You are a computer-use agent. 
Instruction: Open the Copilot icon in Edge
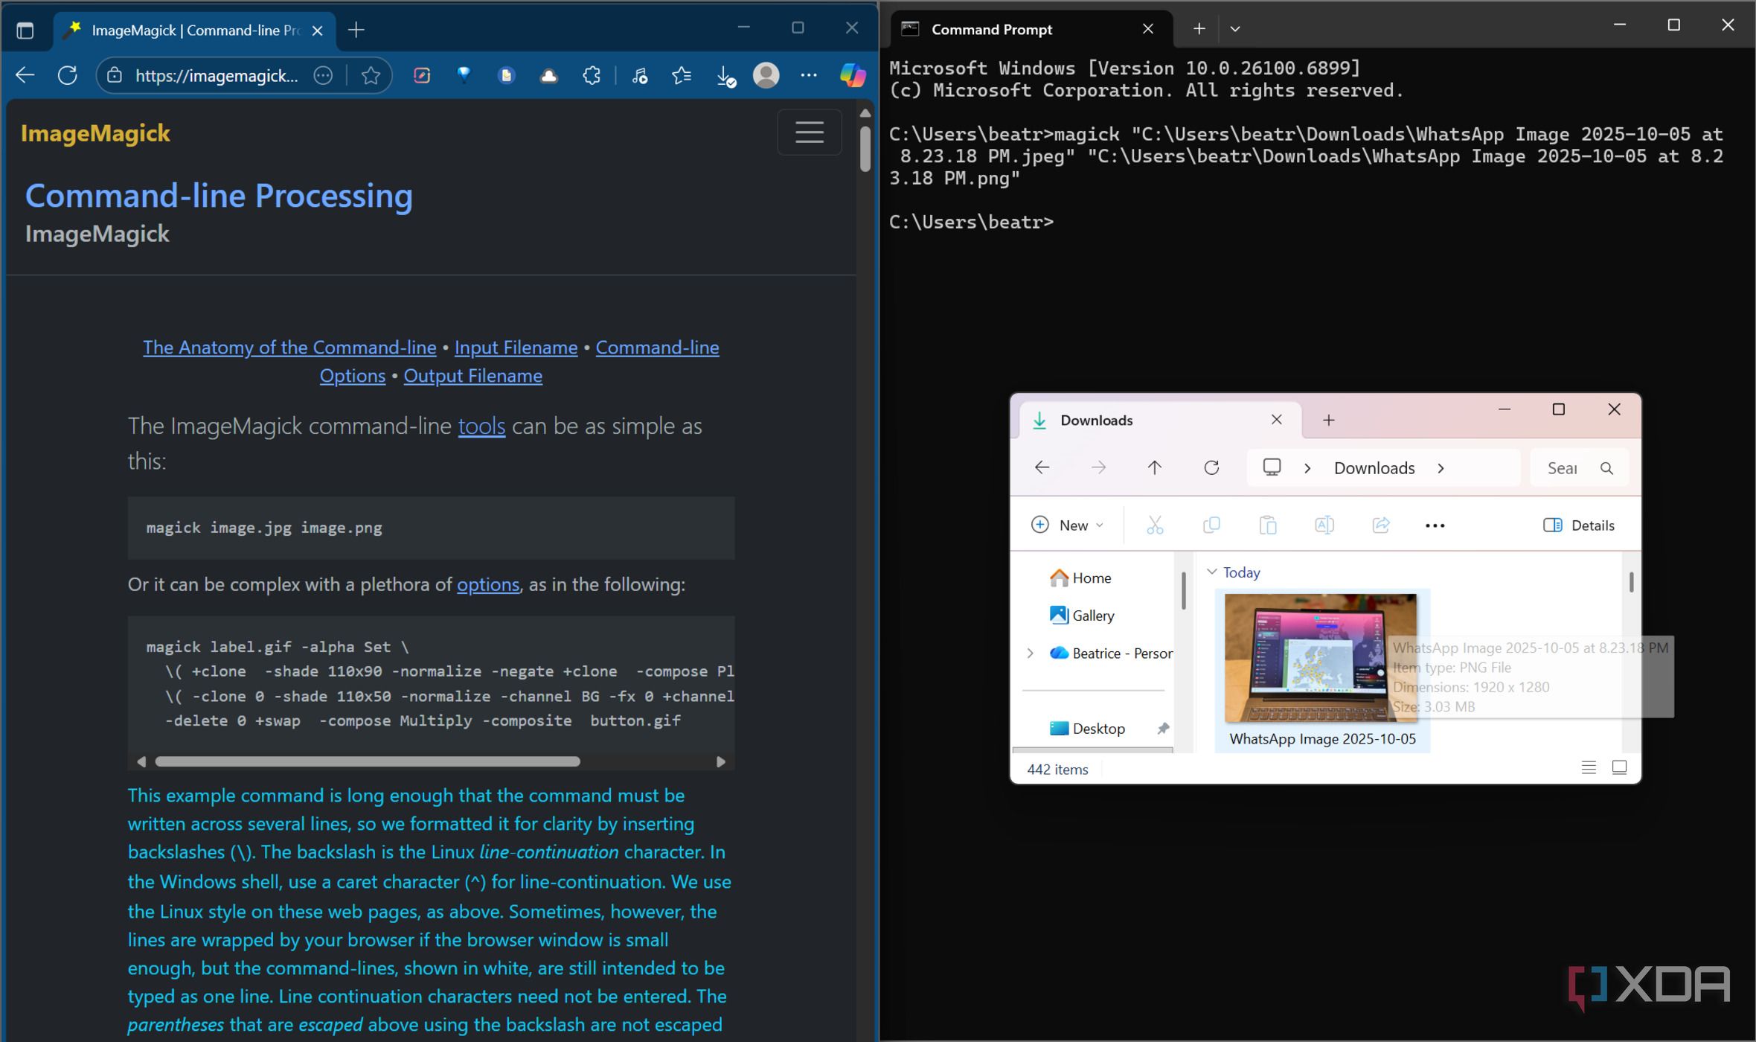(853, 75)
